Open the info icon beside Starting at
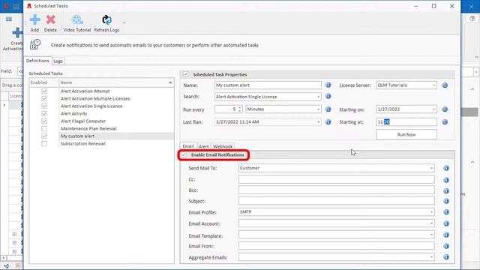This screenshot has height=270, width=480. point(445,121)
